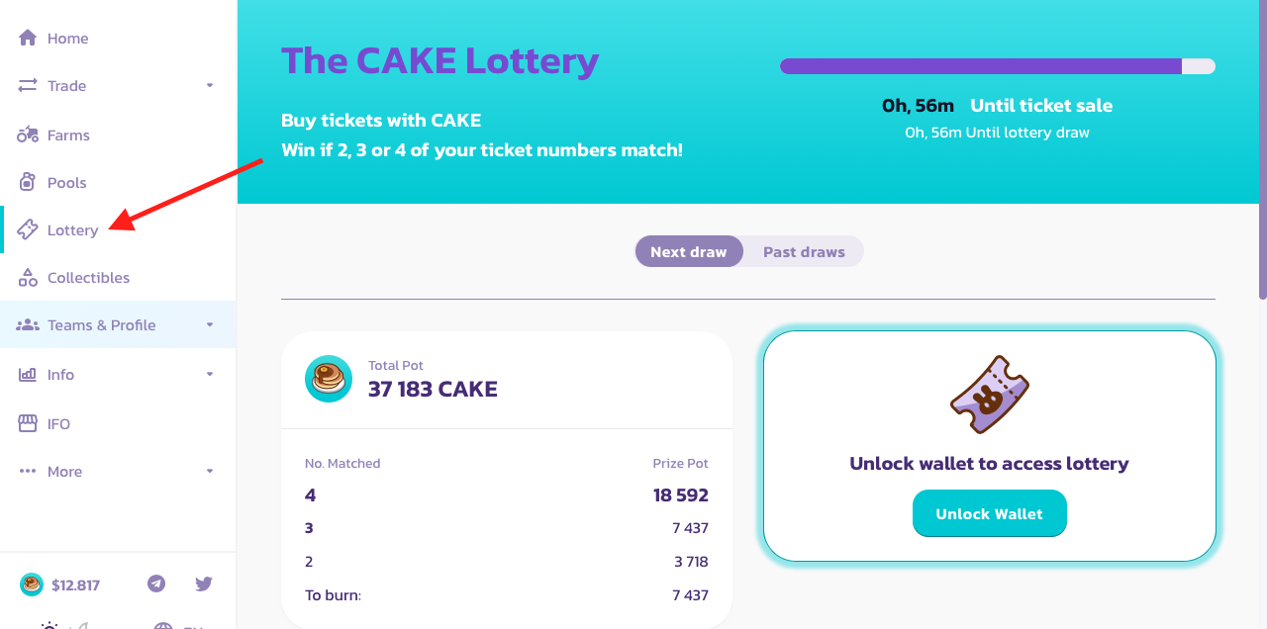The width and height of the screenshot is (1267, 629).
Task: Open the Twitter bird icon
Action: 204,584
